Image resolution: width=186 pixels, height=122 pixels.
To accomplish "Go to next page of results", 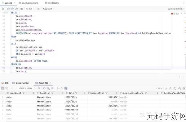I will coord(35,88).
